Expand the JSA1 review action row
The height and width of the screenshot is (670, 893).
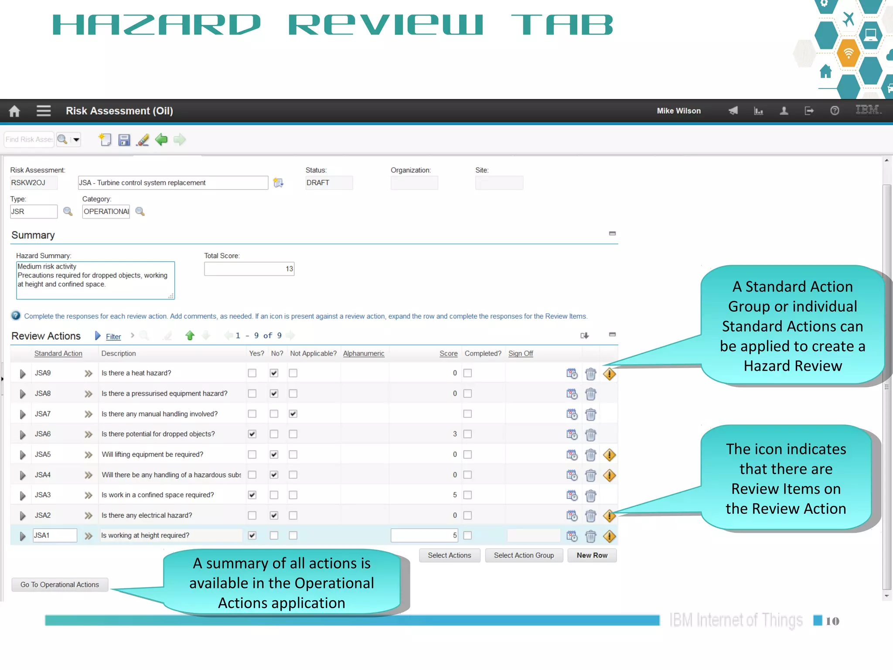tap(23, 536)
